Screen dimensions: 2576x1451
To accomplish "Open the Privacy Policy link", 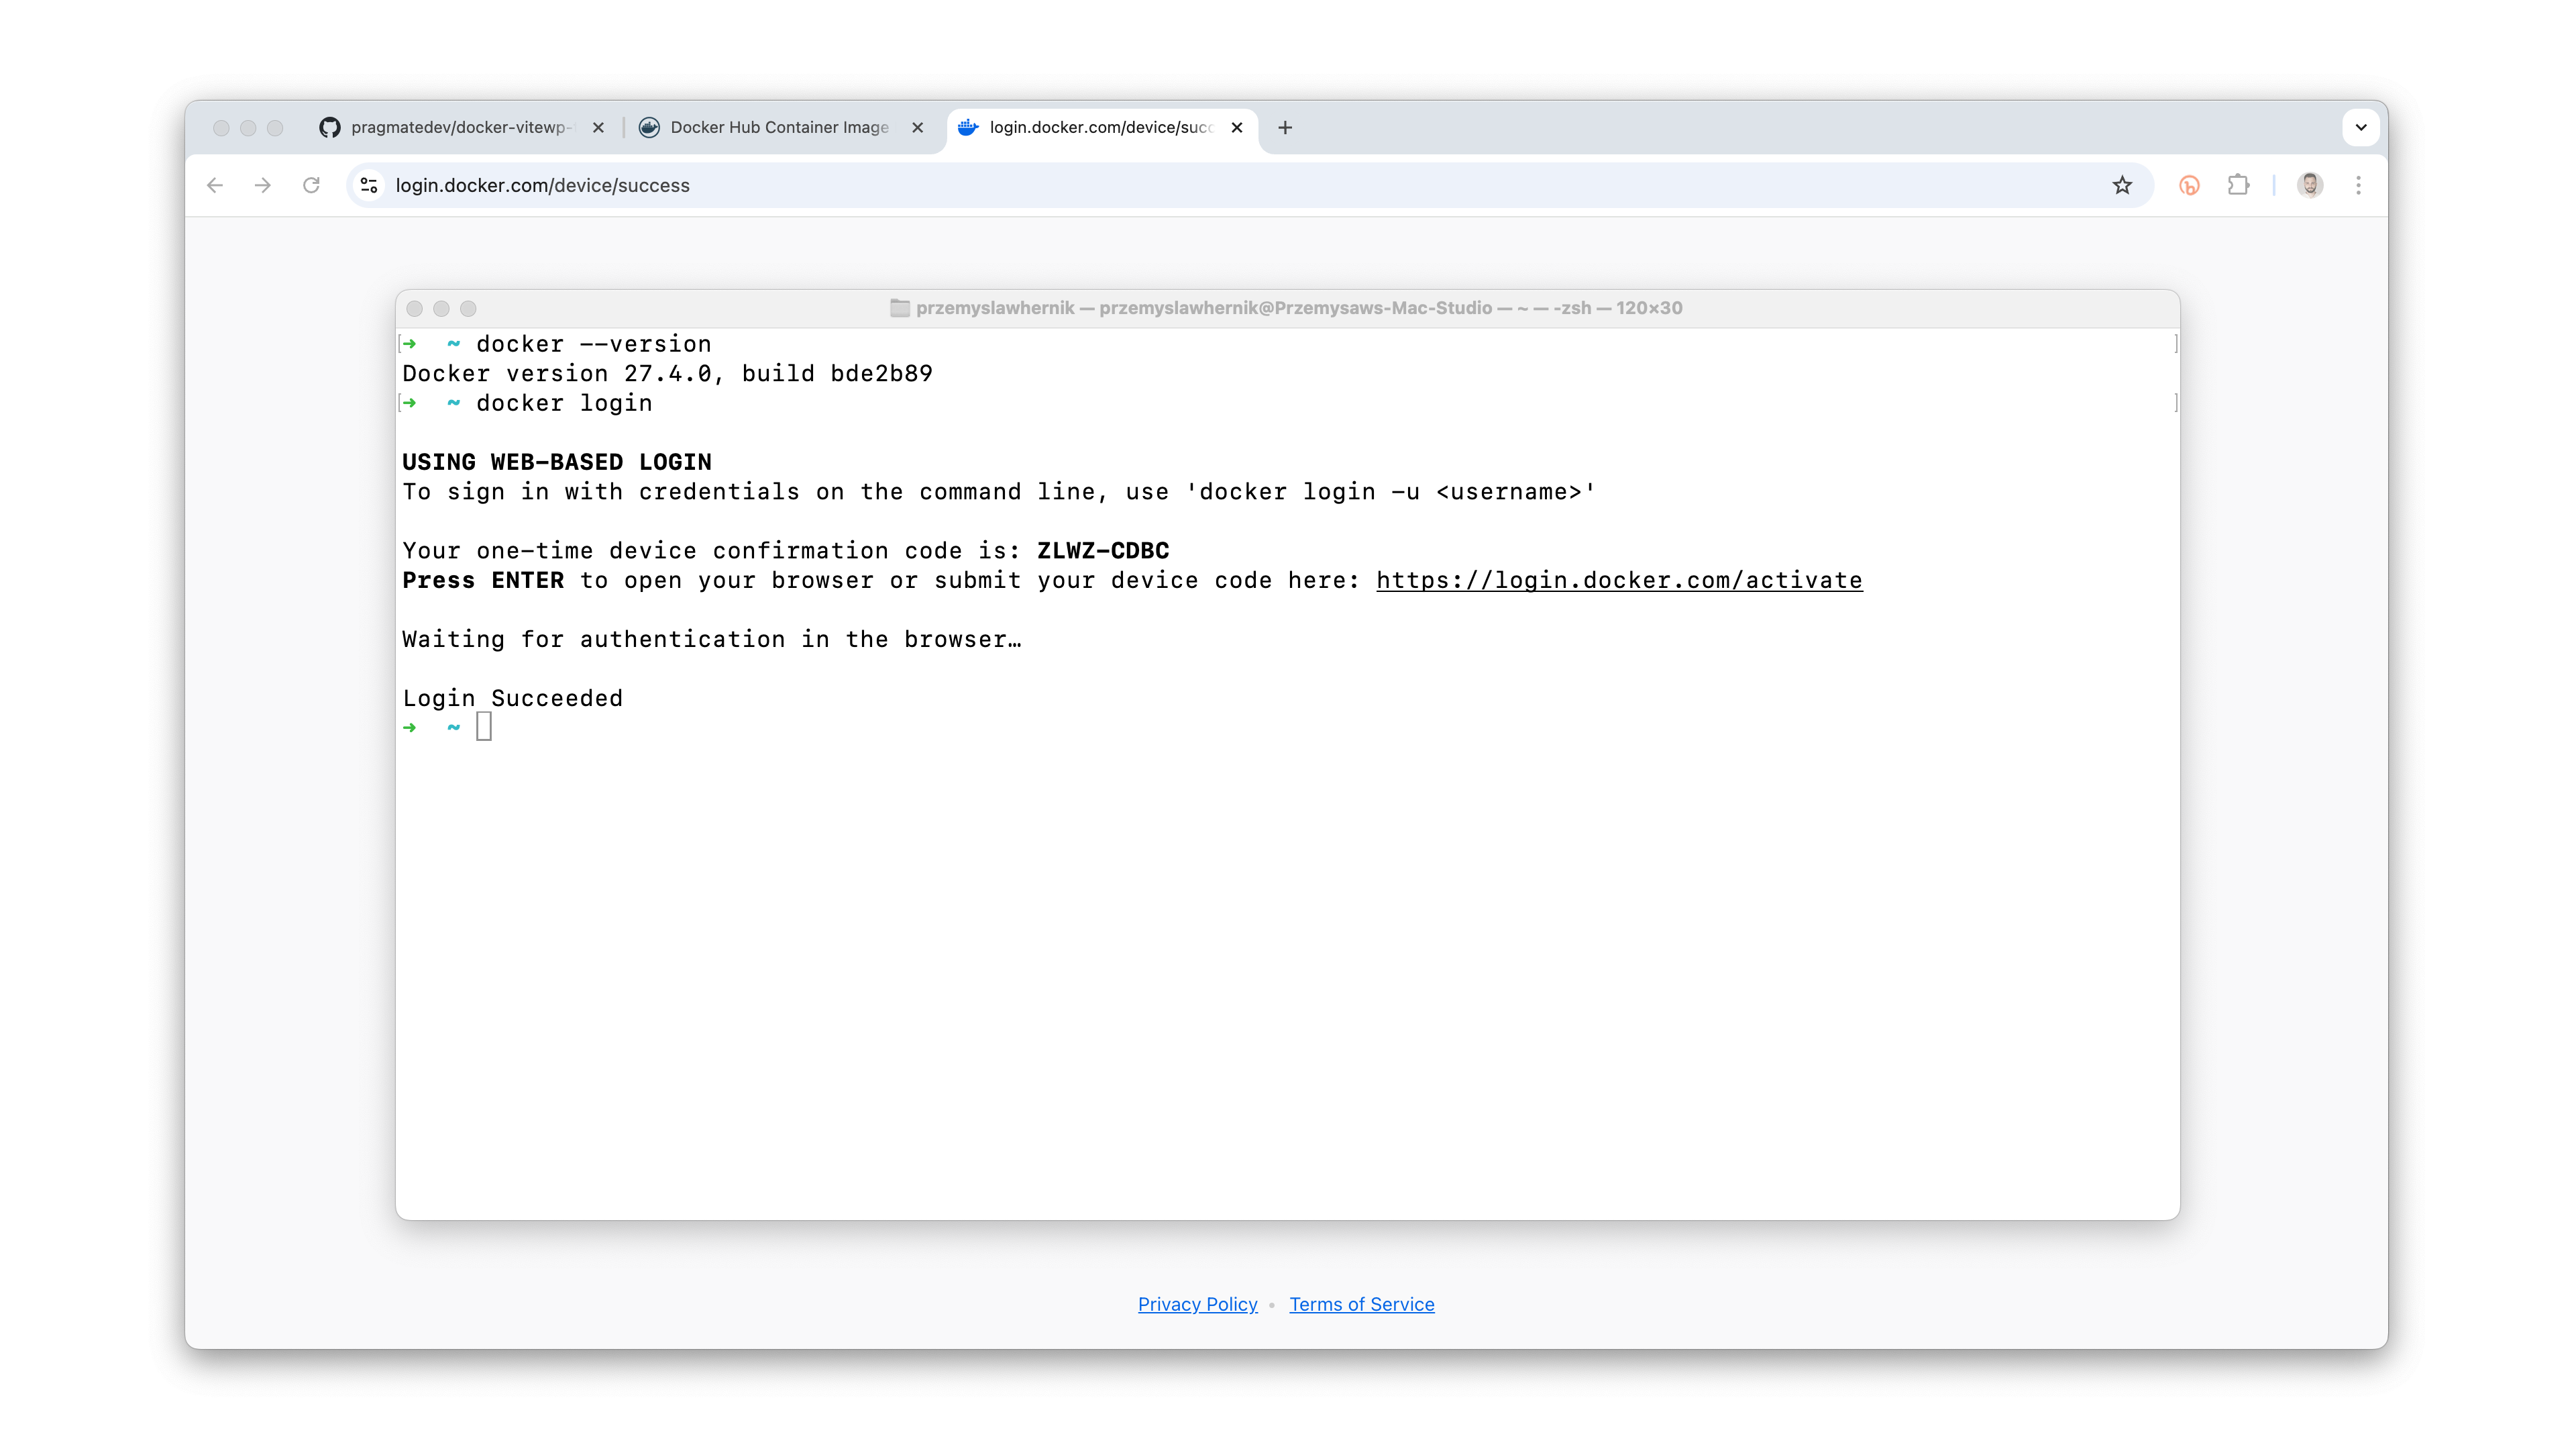I will [1197, 1304].
